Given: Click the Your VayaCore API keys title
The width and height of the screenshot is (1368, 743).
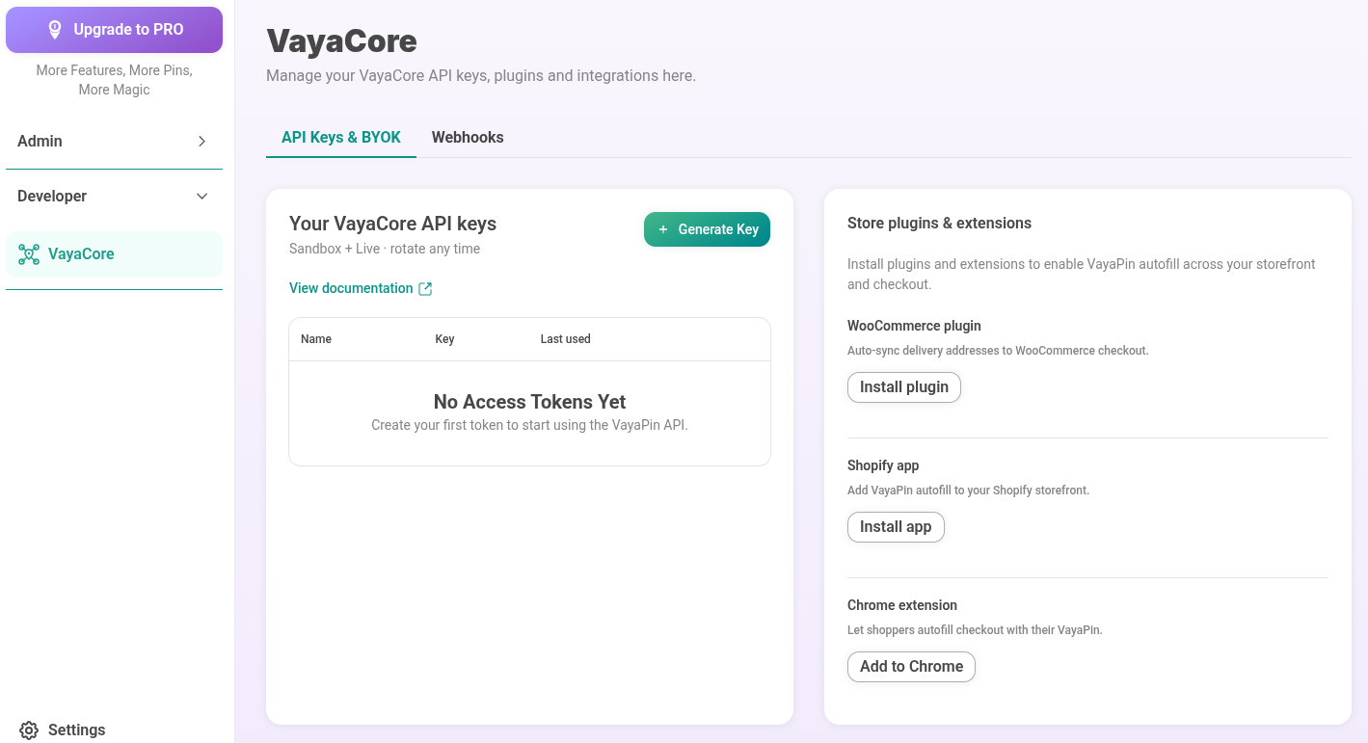Looking at the screenshot, I should point(392,224).
